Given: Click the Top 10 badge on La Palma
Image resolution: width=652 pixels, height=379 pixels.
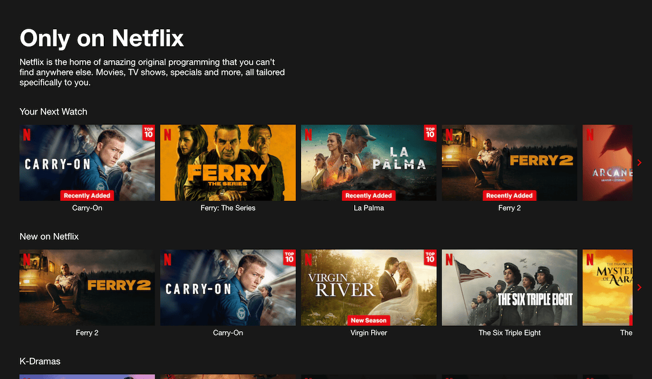Looking at the screenshot, I should [x=430, y=132].
